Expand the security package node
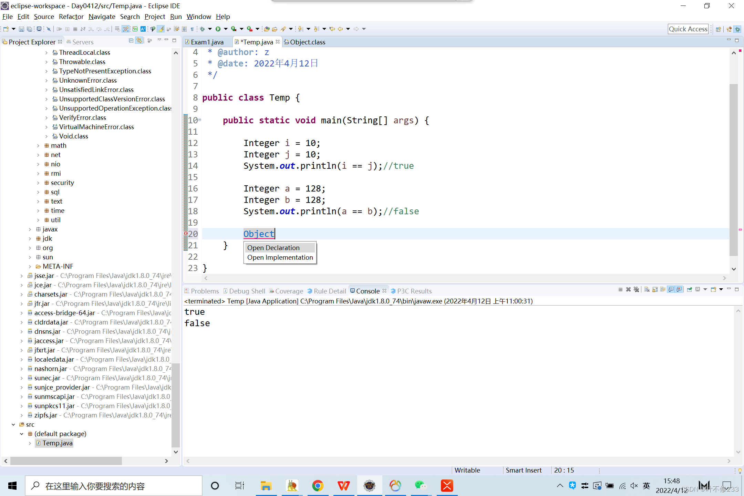 (38, 183)
